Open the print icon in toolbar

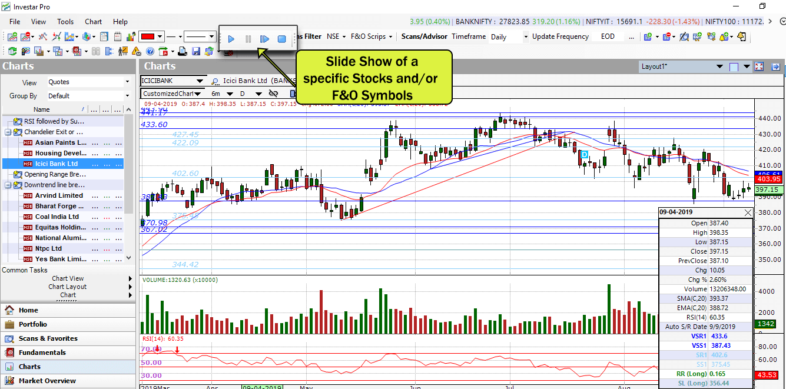pyautogui.click(x=181, y=51)
